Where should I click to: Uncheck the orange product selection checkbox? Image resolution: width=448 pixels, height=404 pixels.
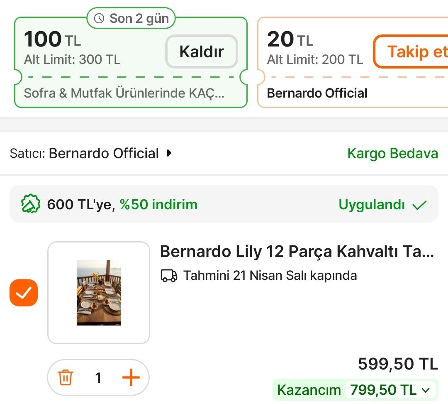[x=24, y=293]
